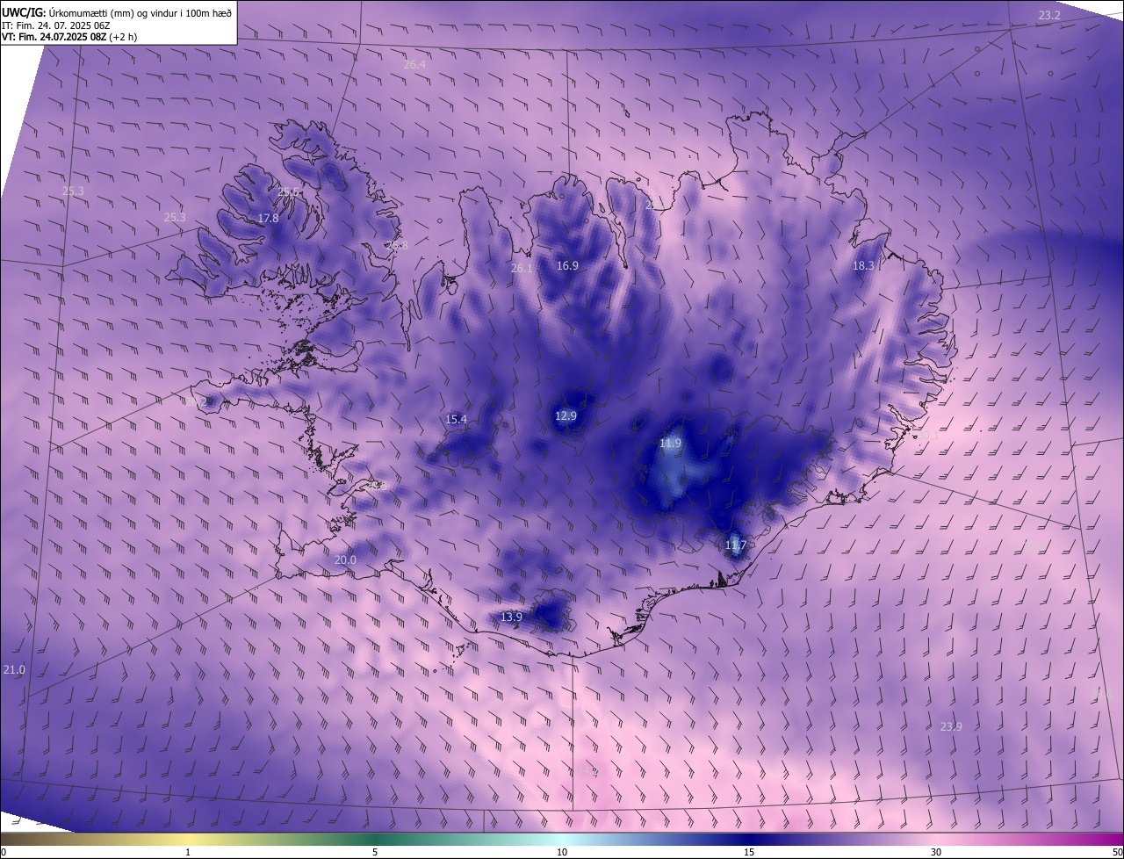
Task: Click the 1 tick on the color scale
Action: [x=188, y=852]
